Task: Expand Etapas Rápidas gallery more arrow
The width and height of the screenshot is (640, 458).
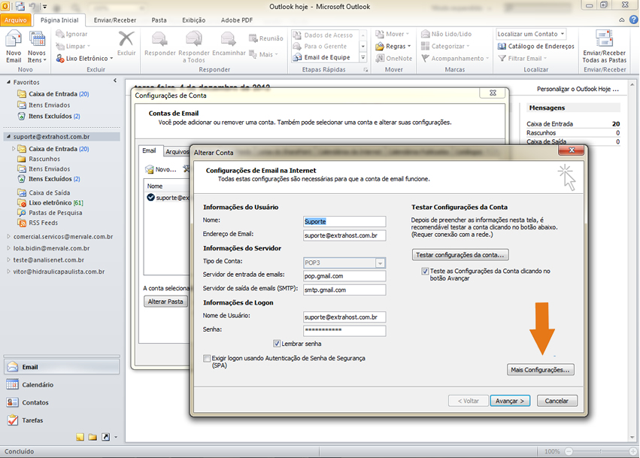Action: [x=362, y=58]
